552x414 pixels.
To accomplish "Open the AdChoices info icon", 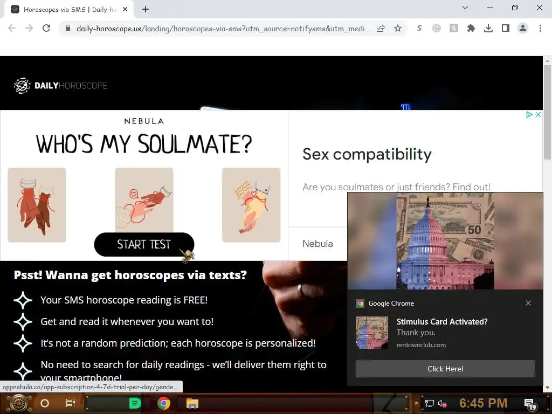I will coord(529,114).
